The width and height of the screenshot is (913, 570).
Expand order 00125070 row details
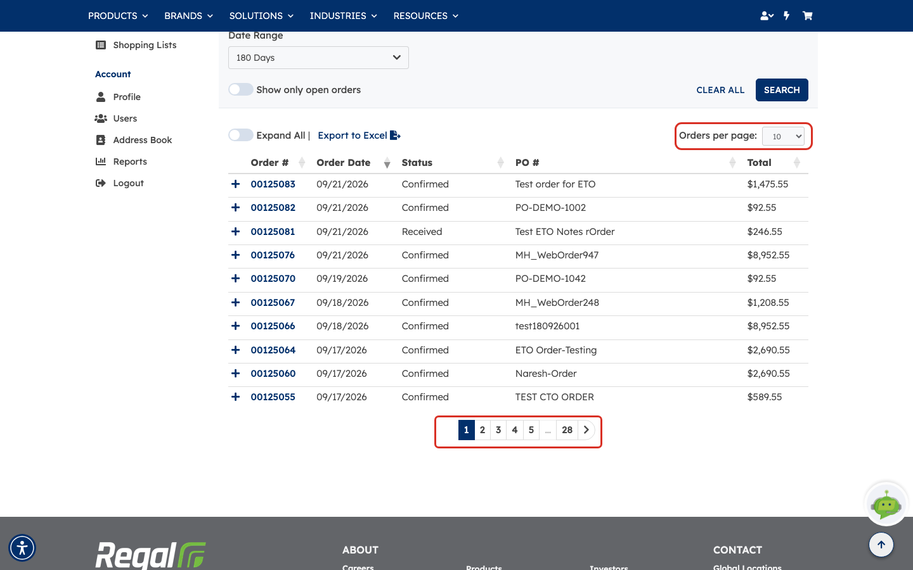point(236,279)
